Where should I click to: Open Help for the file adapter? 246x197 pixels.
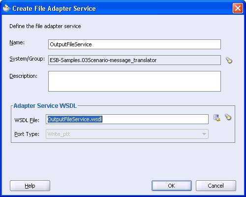[30, 186]
